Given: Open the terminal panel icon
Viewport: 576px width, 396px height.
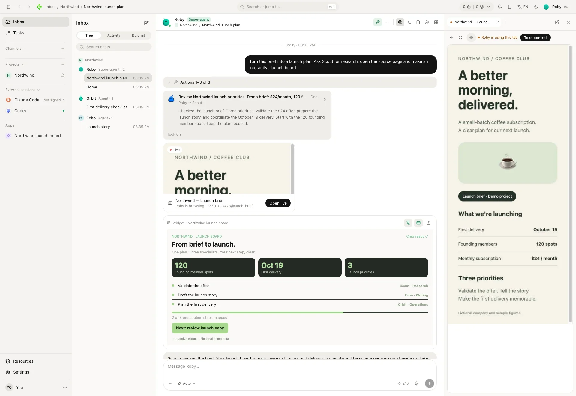Looking at the screenshot, I should 409,22.
